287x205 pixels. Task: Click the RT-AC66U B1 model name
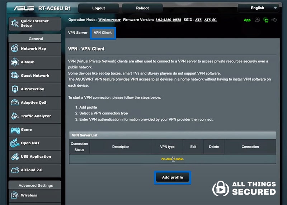tap(55, 8)
